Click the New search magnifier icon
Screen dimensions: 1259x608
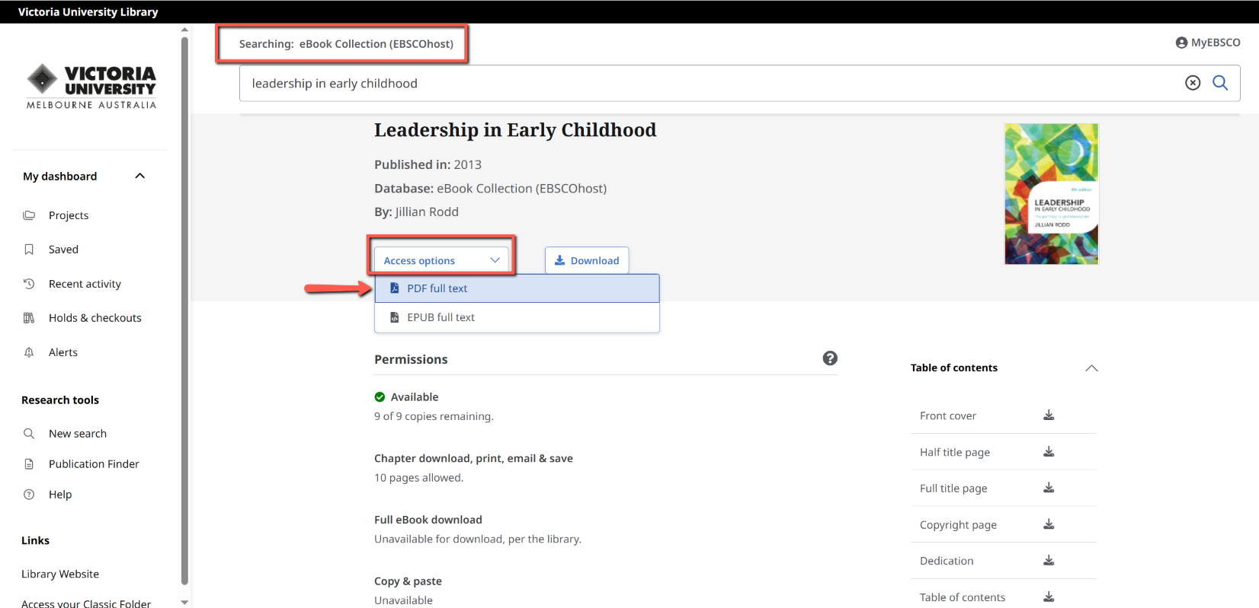[x=29, y=434]
